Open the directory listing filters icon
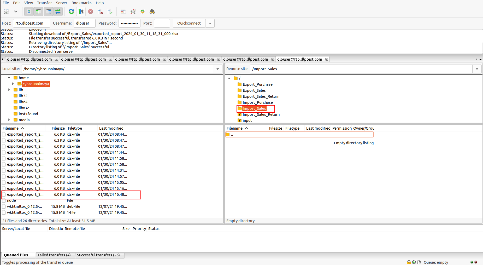483x265 pixels. click(123, 11)
